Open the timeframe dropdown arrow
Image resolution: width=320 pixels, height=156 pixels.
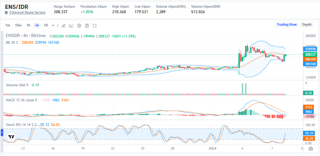coord(53,26)
